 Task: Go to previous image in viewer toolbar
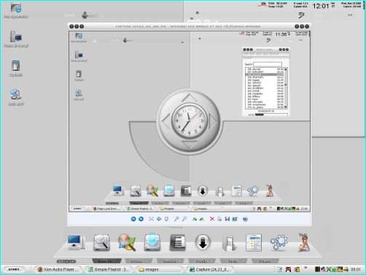[133, 219]
